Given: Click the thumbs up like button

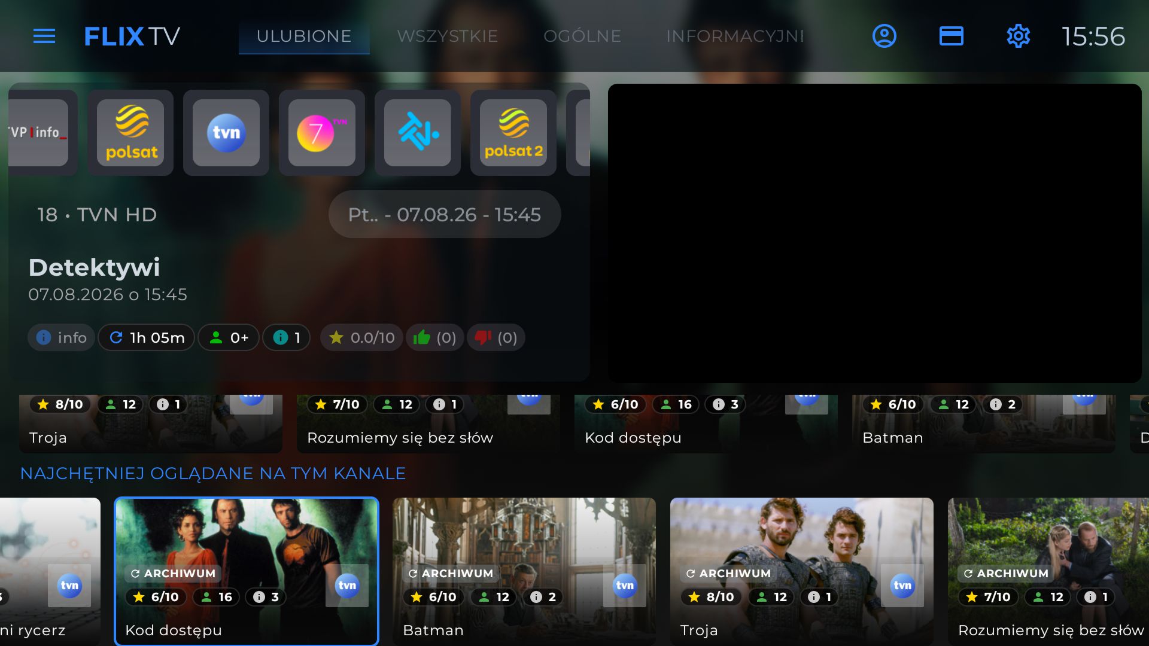Looking at the screenshot, I should point(434,337).
